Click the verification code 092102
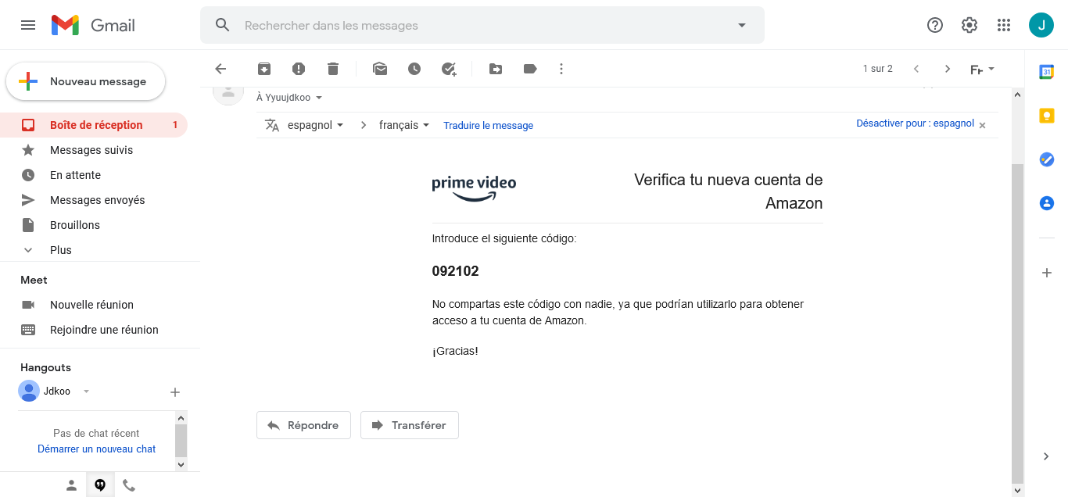This screenshot has height=497, width=1068. click(455, 271)
